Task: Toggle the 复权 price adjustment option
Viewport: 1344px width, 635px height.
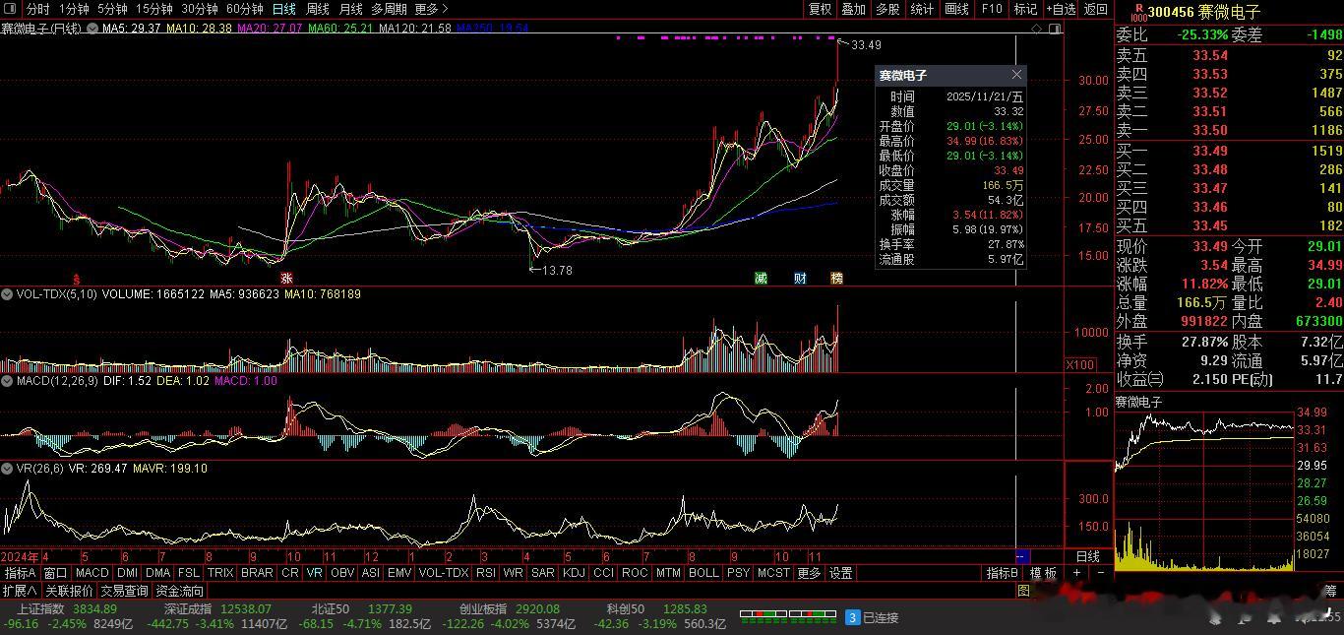Action: [x=820, y=9]
